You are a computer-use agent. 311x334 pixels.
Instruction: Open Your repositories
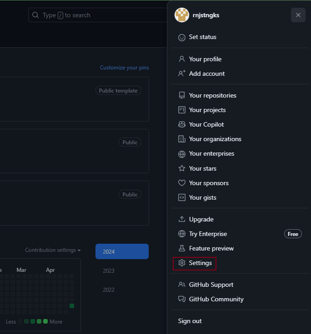click(240, 95)
